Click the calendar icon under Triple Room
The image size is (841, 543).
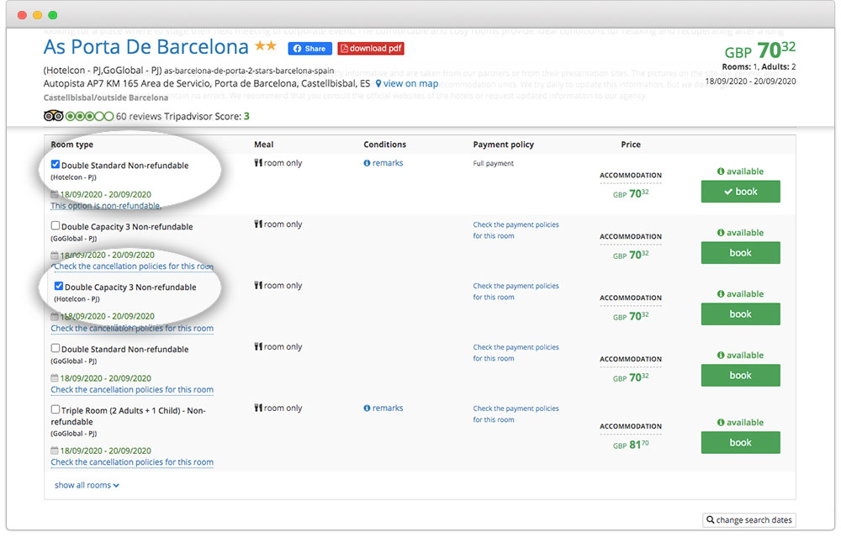55,450
